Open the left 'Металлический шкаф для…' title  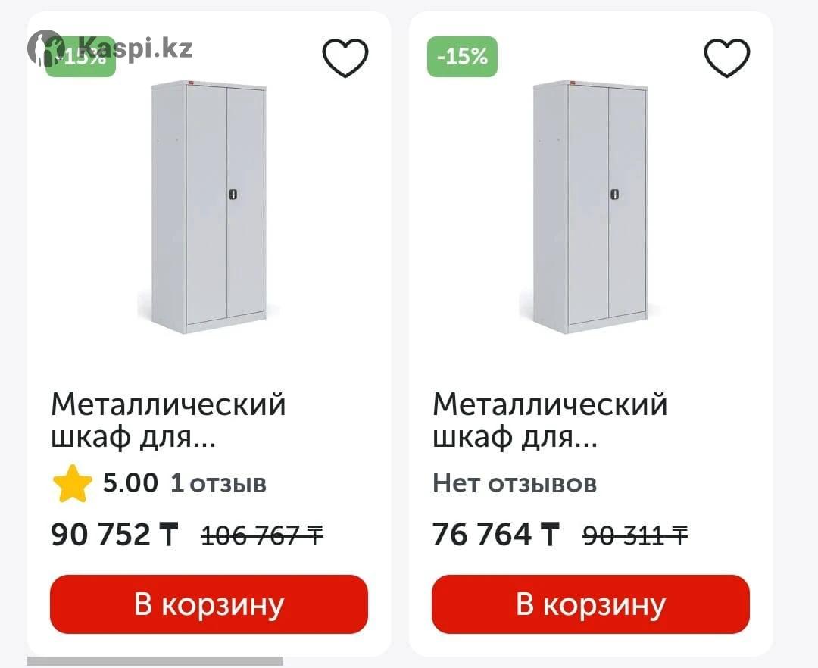click(168, 420)
